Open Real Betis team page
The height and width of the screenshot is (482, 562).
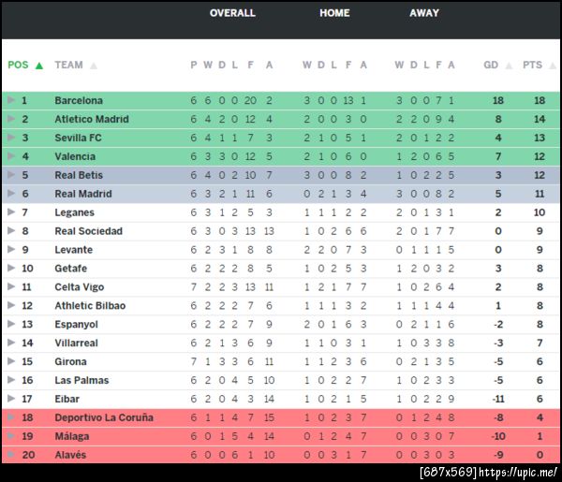tap(79, 175)
